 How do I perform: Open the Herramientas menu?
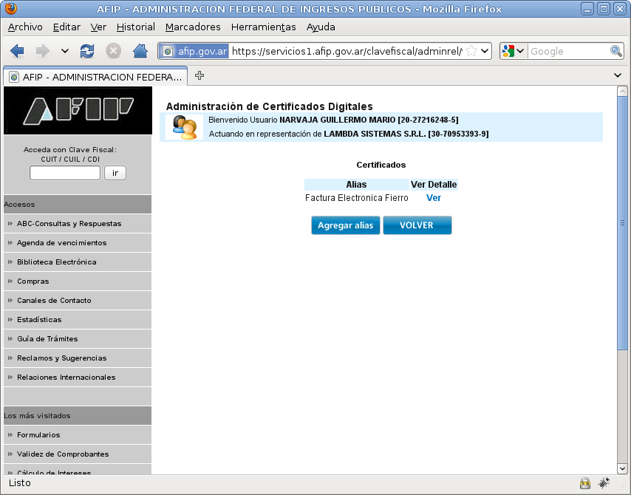(x=263, y=27)
